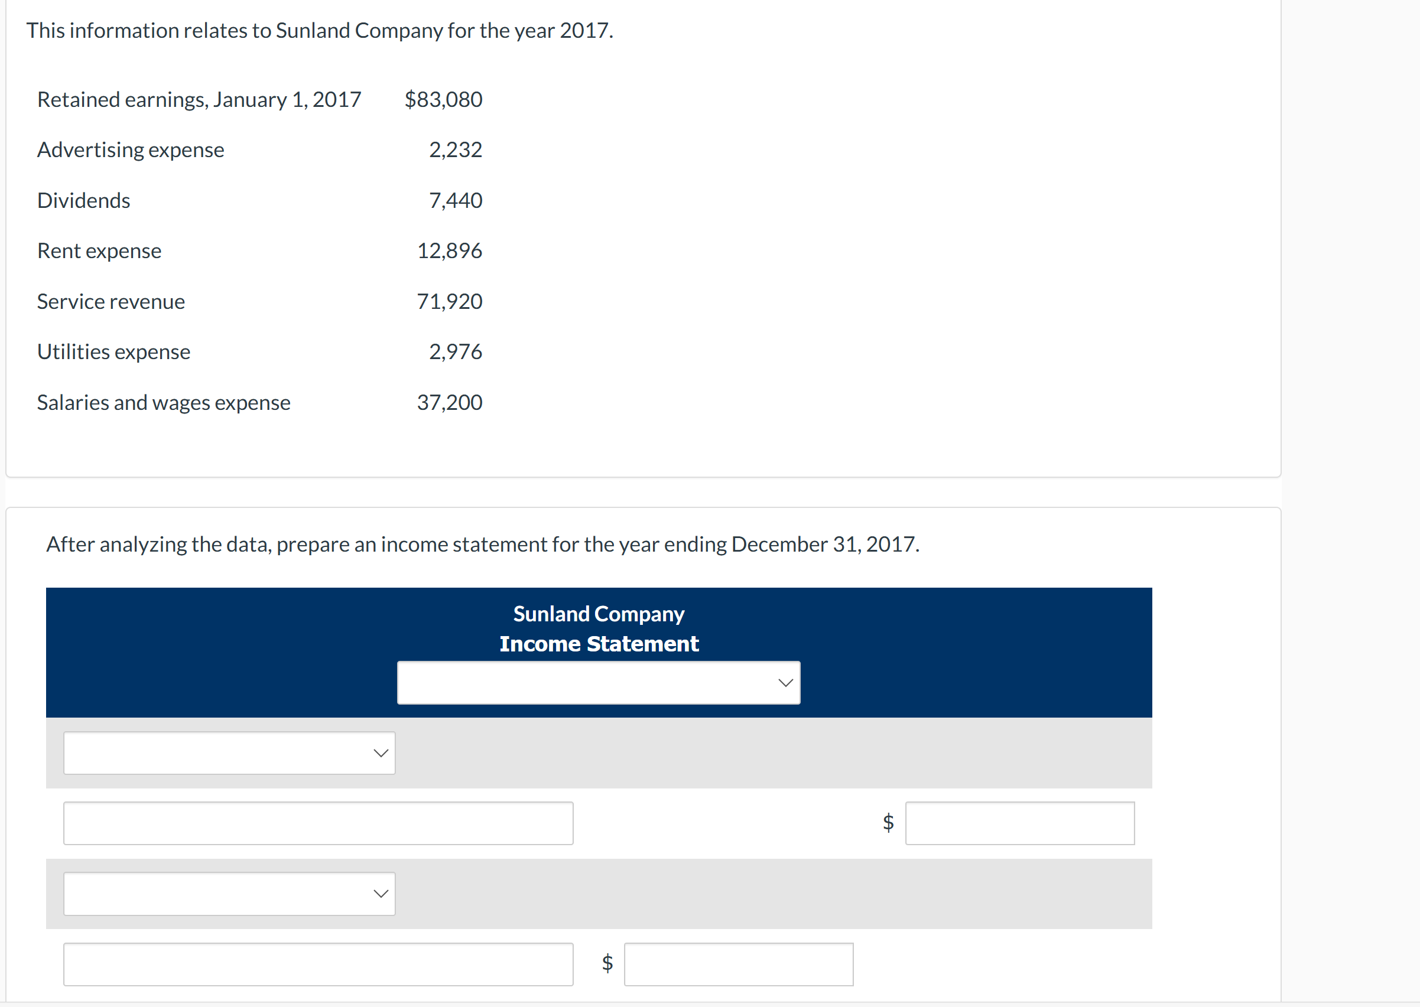The width and height of the screenshot is (1420, 1007).
Task: Click the first account name input field
Action: (x=317, y=823)
